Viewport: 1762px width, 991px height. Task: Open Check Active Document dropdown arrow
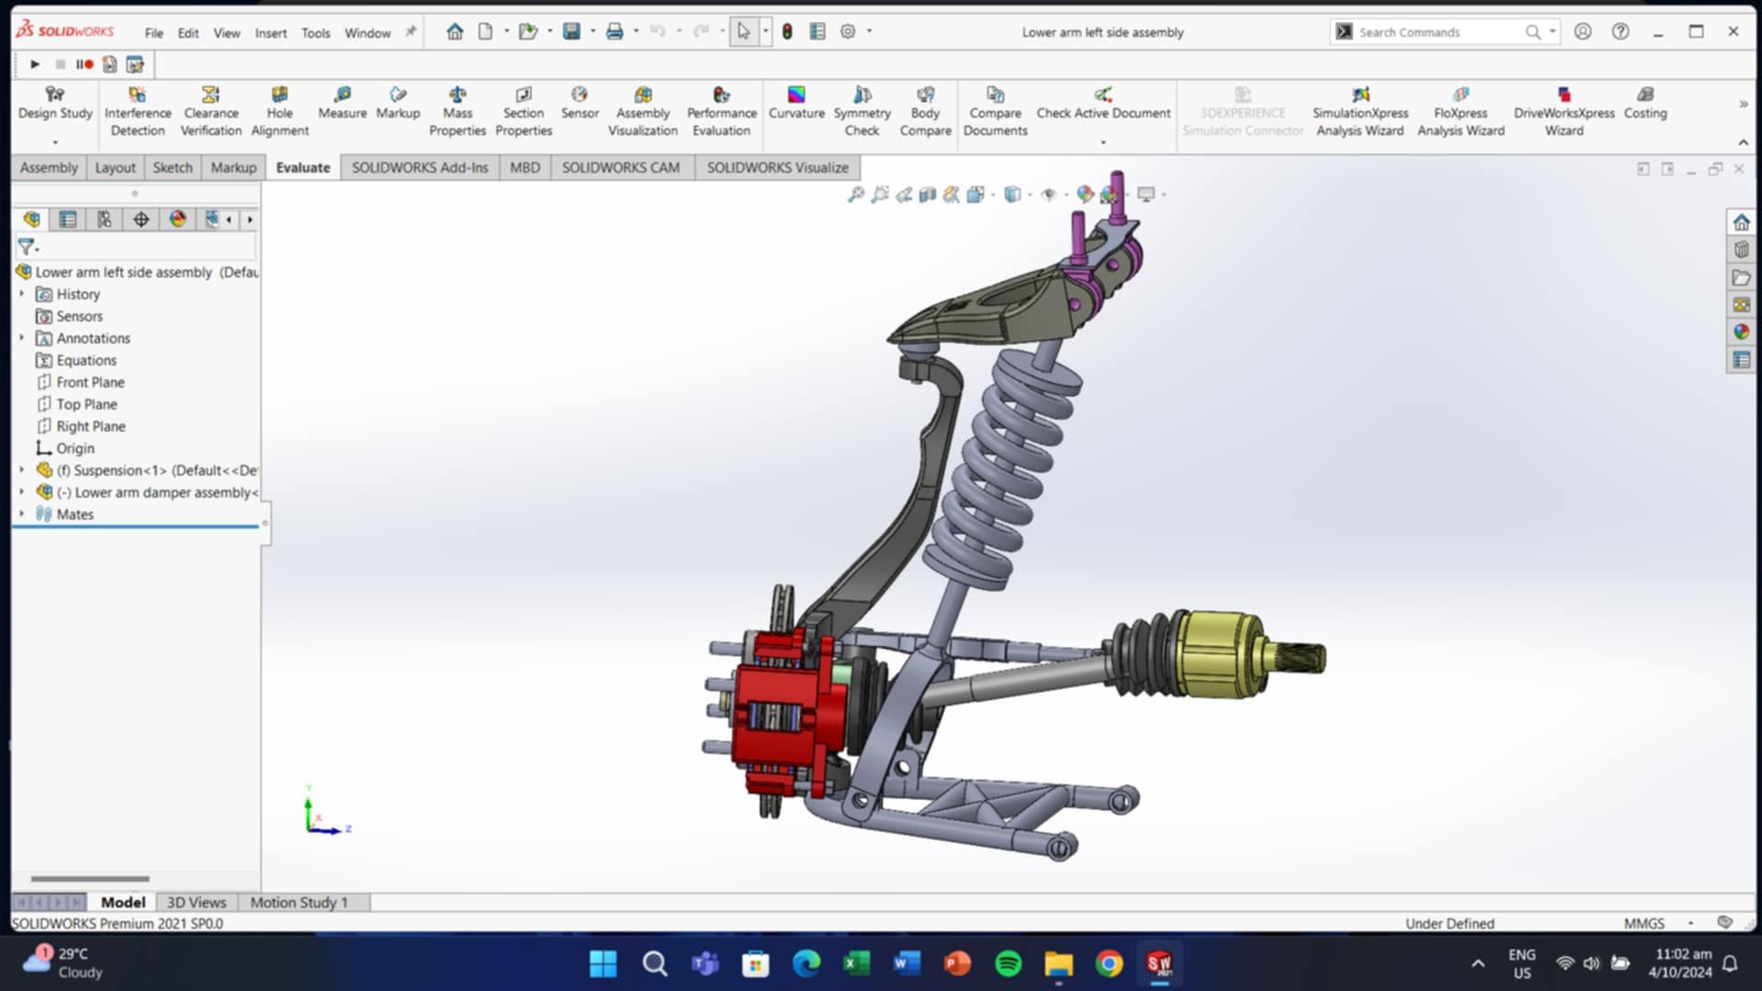(x=1103, y=142)
